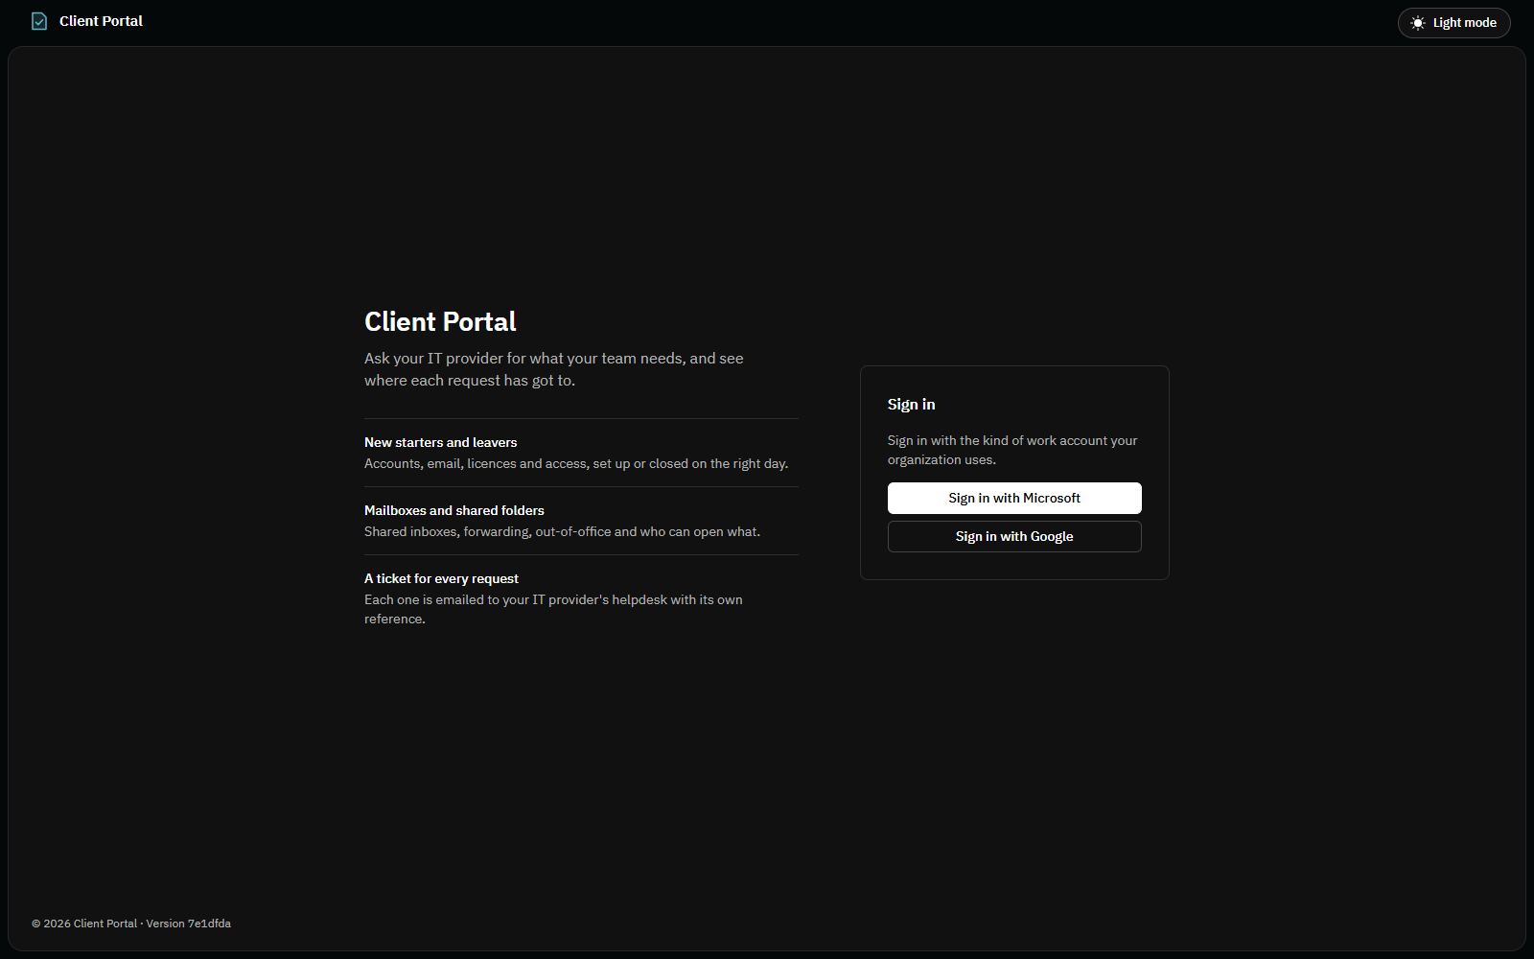Open Client Portal header link
The width and height of the screenshot is (1534, 959).
click(87, 21)
